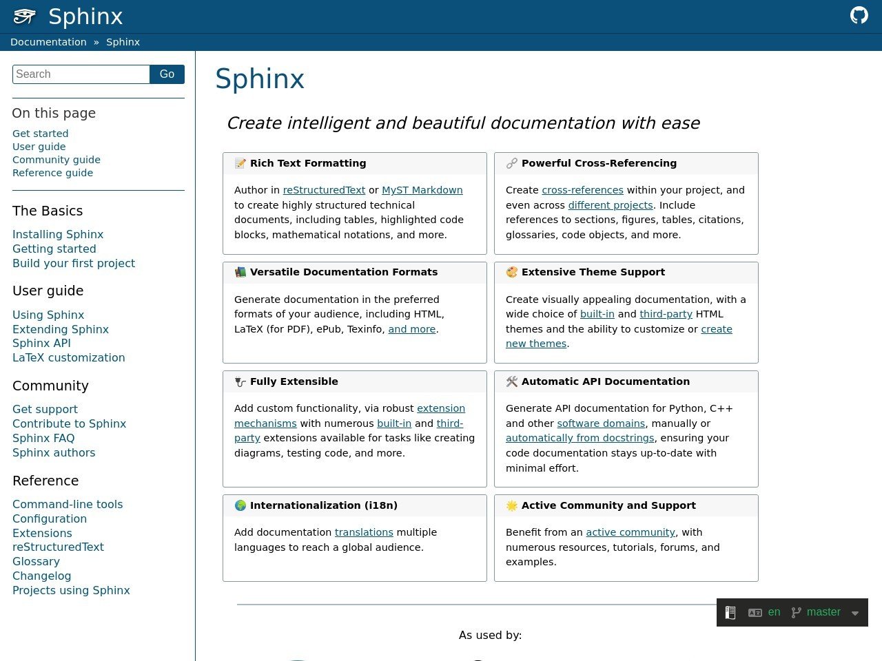Open the GitHub repository icon
Viewport: 882px width, 661px height.
click(x=859, y=15)
